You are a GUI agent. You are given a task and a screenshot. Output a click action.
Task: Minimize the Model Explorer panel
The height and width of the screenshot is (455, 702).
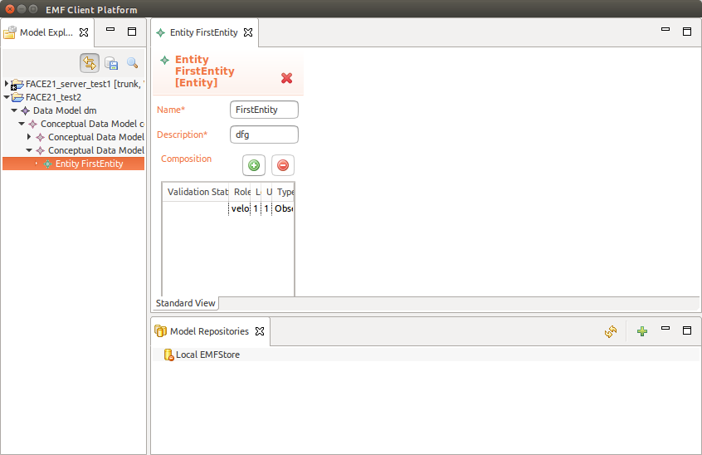(x=110, y=29)
